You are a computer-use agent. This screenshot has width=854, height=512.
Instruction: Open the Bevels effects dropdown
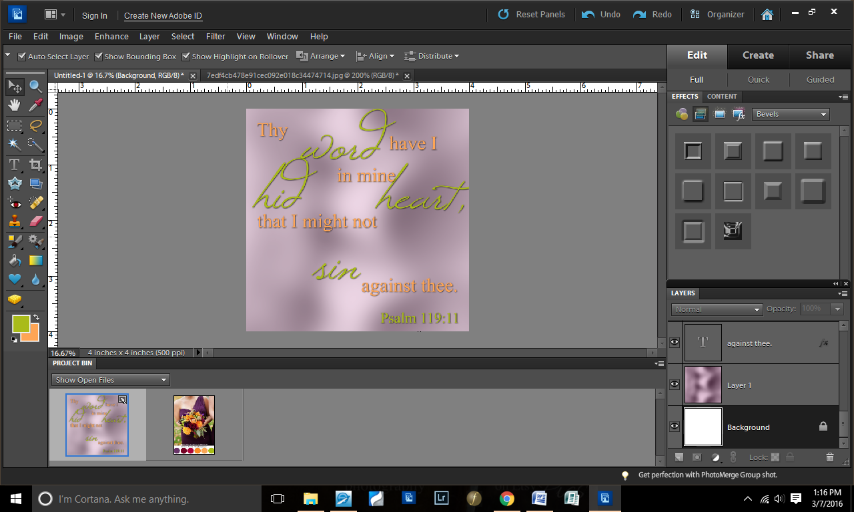pyautogui.click(x=790, y=114)
